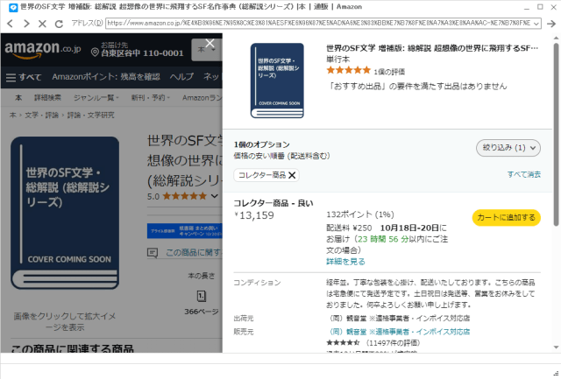Click the scrollbar down arrow
Screen dimensions: 561x379
[x=556, y=347]
